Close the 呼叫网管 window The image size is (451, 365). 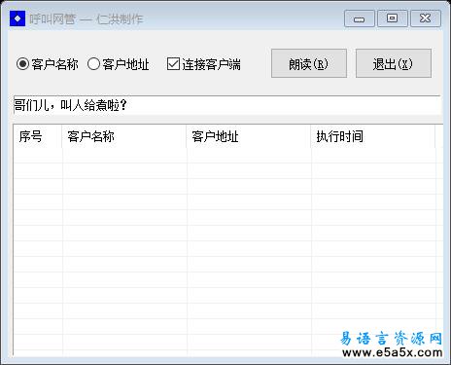click(x=426, y=18)
